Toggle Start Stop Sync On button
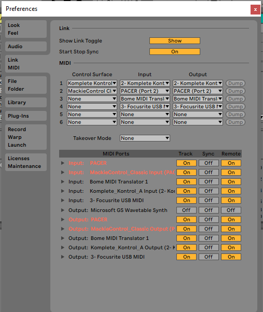 175,51
